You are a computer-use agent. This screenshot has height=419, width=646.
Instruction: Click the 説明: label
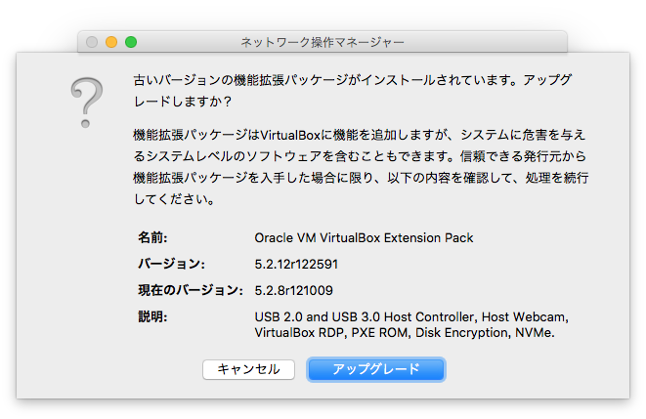coord(152,316)
